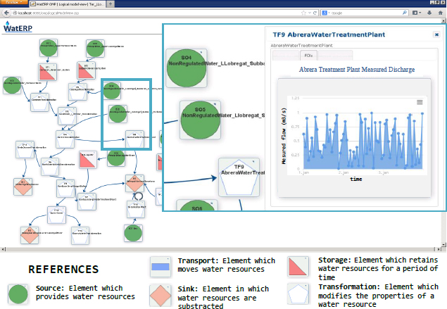Viewport: 447px width, 309px height.
Task: Go to the browser home page
Action: 441,13
